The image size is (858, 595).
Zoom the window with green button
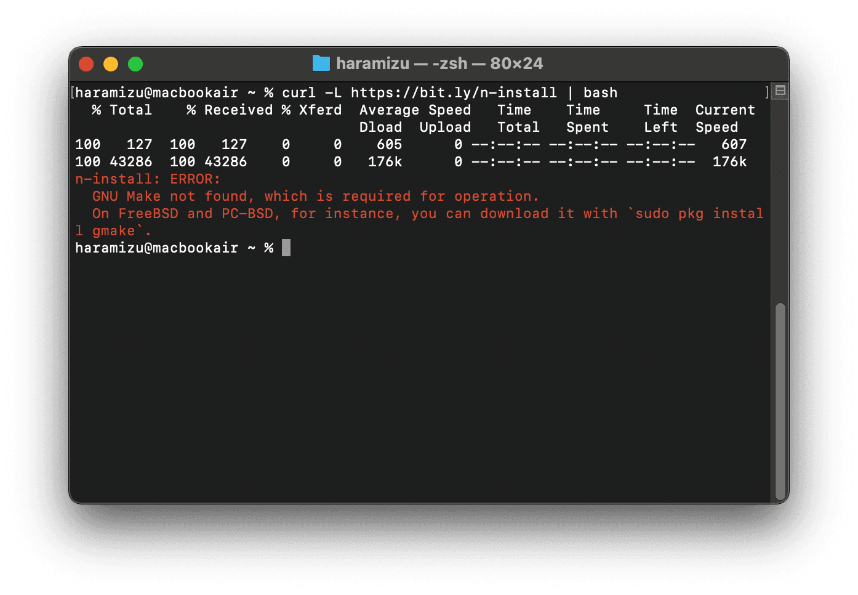pos(135,64)
